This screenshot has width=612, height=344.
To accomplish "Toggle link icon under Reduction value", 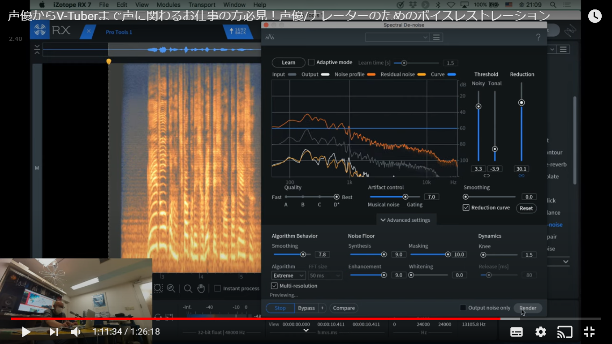I will click(521, 176).
